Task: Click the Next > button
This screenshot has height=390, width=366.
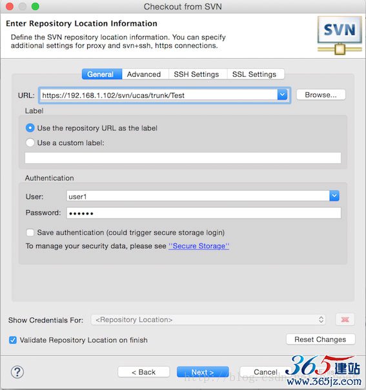Action: coord(203,372)
